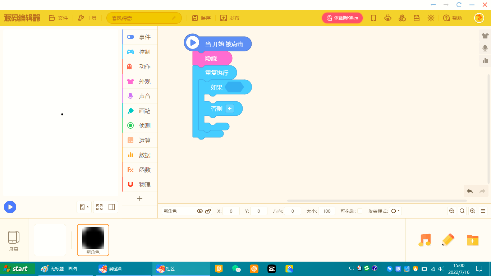Select the 物理 block category
491x276 pixels.
[x=140, y=184]
